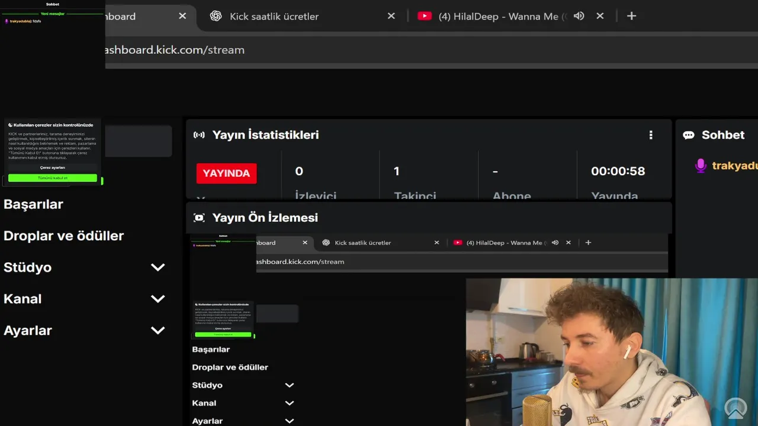Image resolution: width=758 pixels, height=426 pixels.
Task: Click the Yayın İstatistikleri heading
Action: click(x=265, y=135)
